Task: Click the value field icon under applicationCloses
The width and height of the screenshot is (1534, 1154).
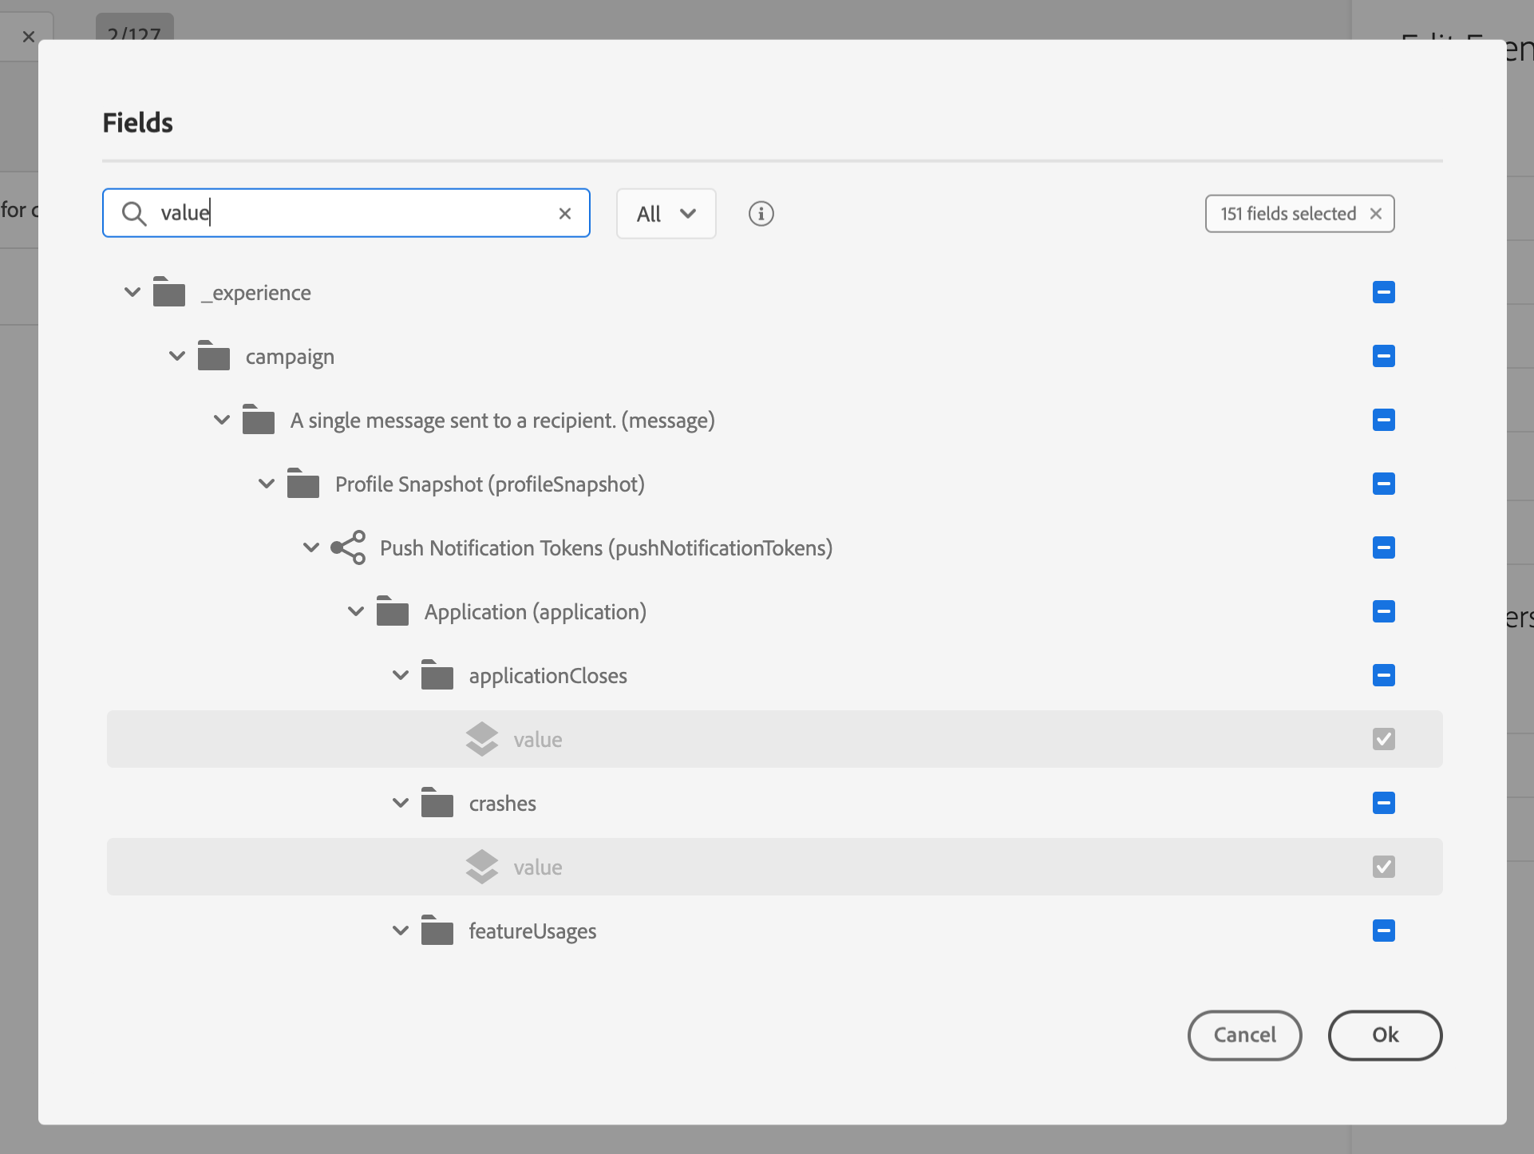Action: click(482, 740)
